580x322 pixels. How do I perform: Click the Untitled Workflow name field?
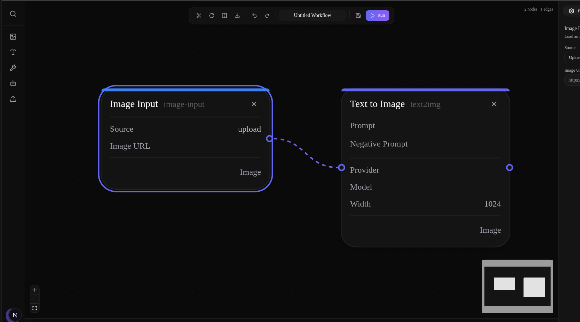click(x=312, y=16)
